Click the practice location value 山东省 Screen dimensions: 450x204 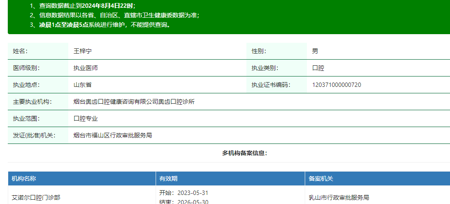[x=83, y=85]
